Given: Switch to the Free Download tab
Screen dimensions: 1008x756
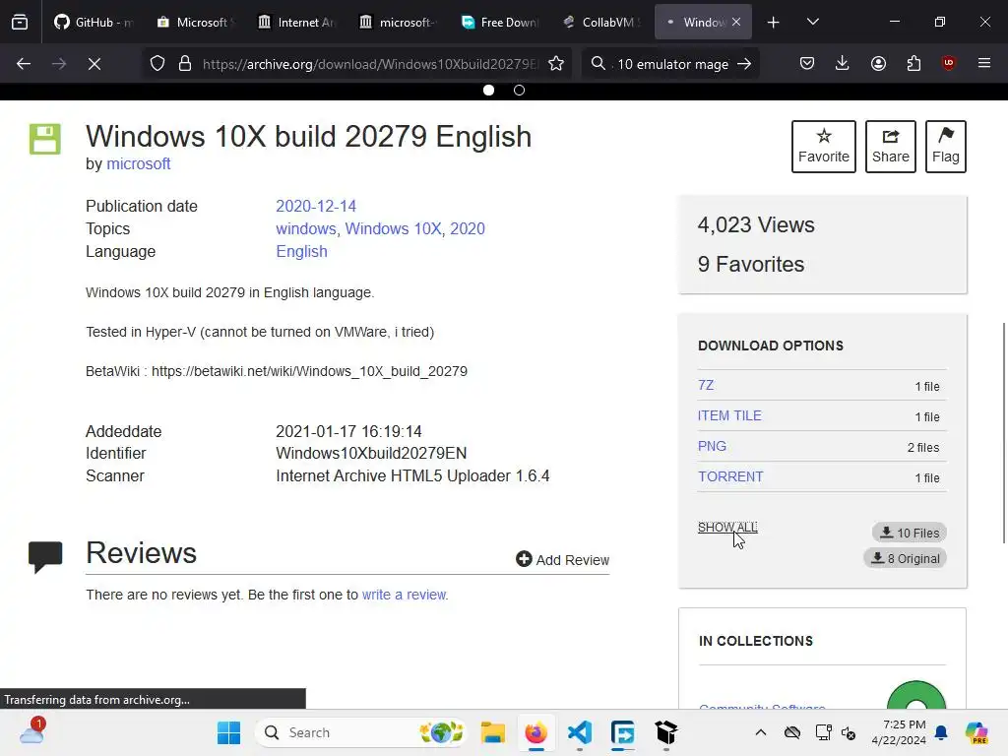Looking at the screenshot, I should (501, 22).
